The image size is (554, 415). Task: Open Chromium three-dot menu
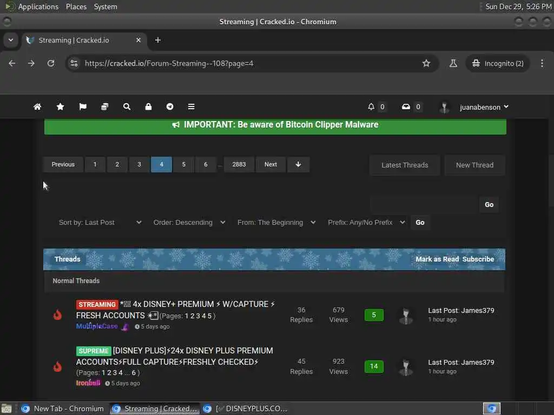click(x=542, y=63)
